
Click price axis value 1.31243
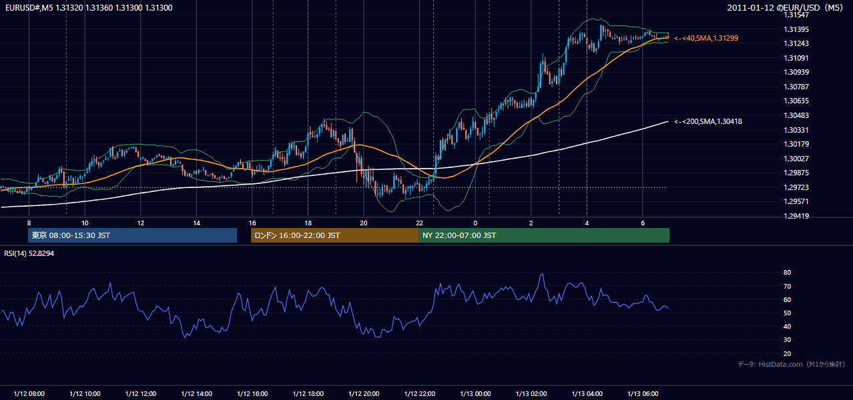(x=796, y=43)
